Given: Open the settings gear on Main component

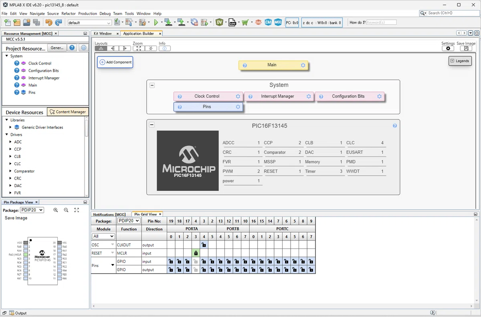Looking at the screenshot, I should 303,65.
